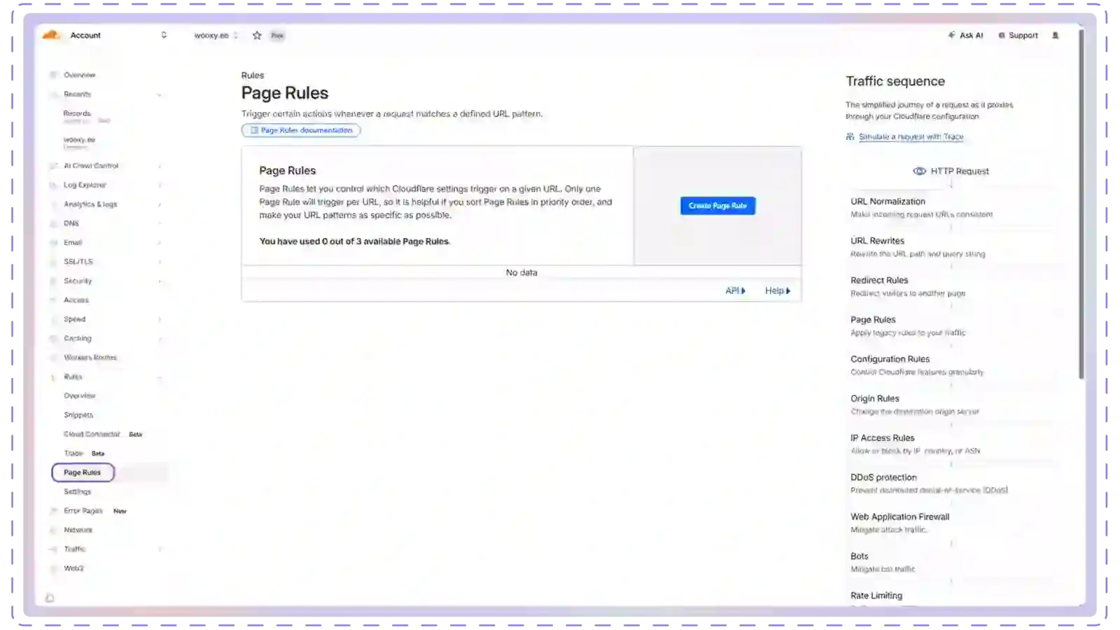
Task: Expand the Help disclosure triangle
Action: tap(788, 291)
